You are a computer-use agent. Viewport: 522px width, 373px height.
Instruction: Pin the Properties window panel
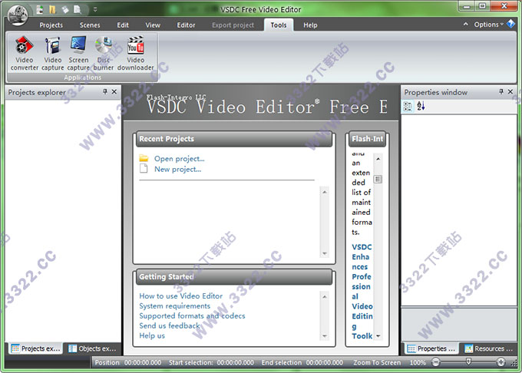click(x=501, y=91)
